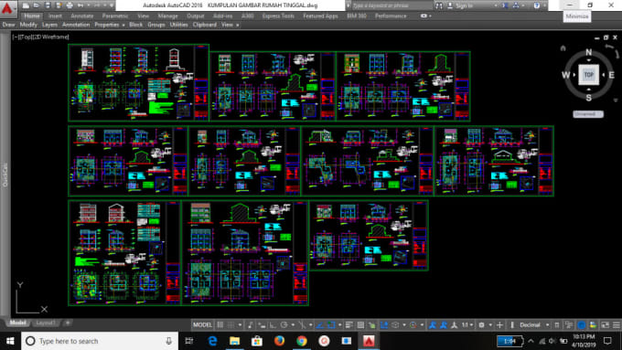Open the status bar Customization menu icon
The width and height of the screenshot is (622, 350).
(616, 325)
